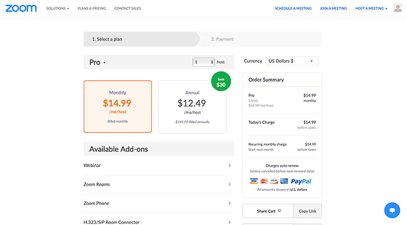Screen dimensions: 407x225
Task: Expand the Zoom Phone add-on
Action: click(158, 203)
